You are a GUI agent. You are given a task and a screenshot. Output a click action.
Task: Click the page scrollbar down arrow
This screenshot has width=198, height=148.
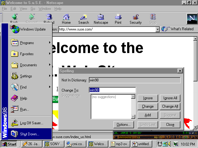tap(195, 127)
